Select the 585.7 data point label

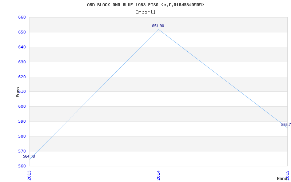point(286,124)
